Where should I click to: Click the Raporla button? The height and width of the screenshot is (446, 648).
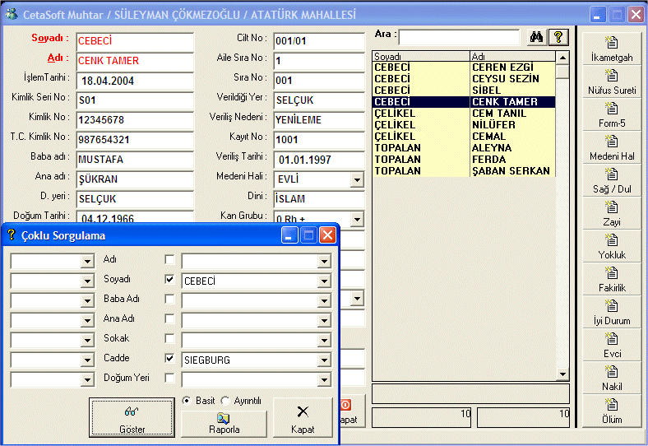[x=224, y=424]
